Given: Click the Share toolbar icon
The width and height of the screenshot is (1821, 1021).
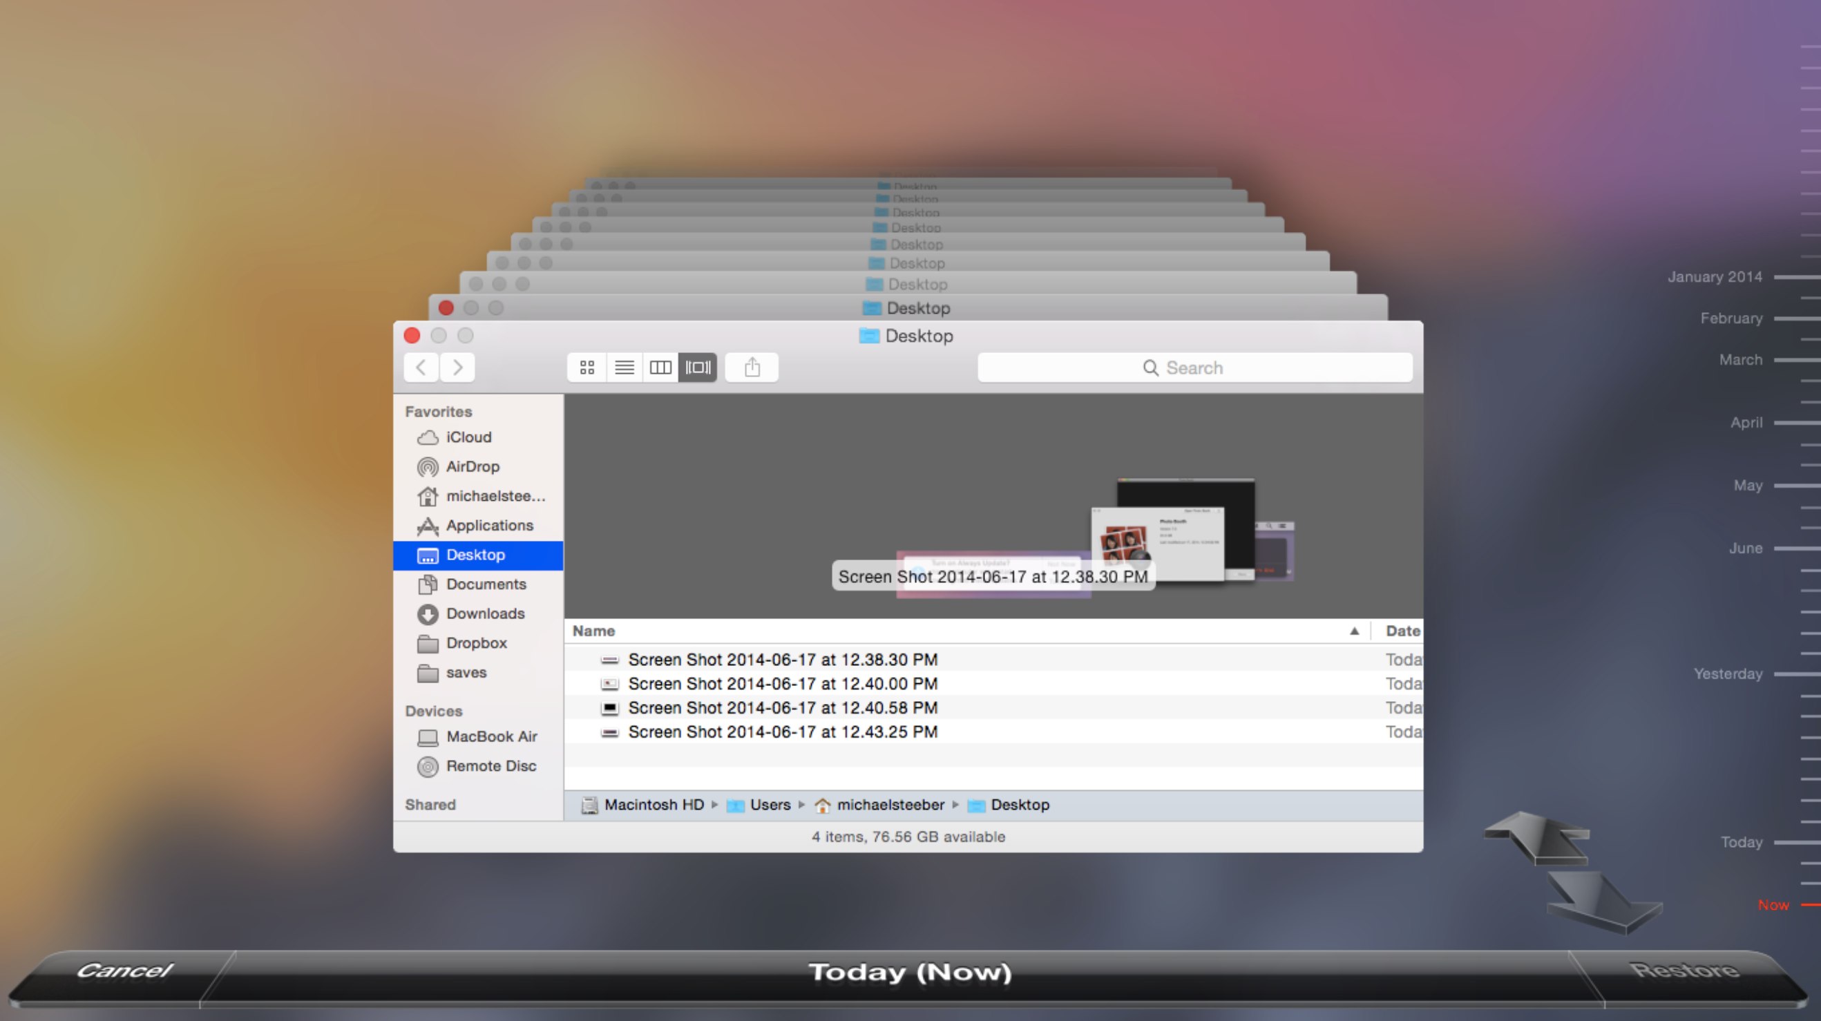Looking at the screenshot, I should tap(752, 368).
